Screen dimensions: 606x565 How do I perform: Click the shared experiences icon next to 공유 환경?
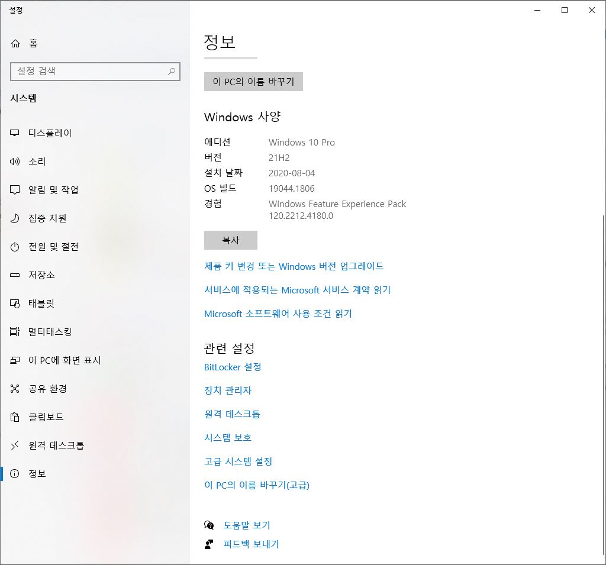click(x=15, y=388)
